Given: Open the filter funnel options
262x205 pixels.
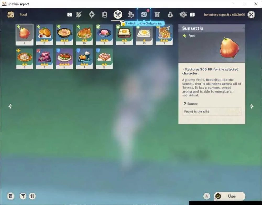Looking at the screenshot, I should click(23, 196).
